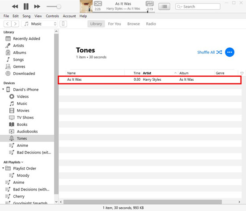Viewport: 246px width, 211px height.
Task: Click the iPhone device icon button
Action: (63, 24)
